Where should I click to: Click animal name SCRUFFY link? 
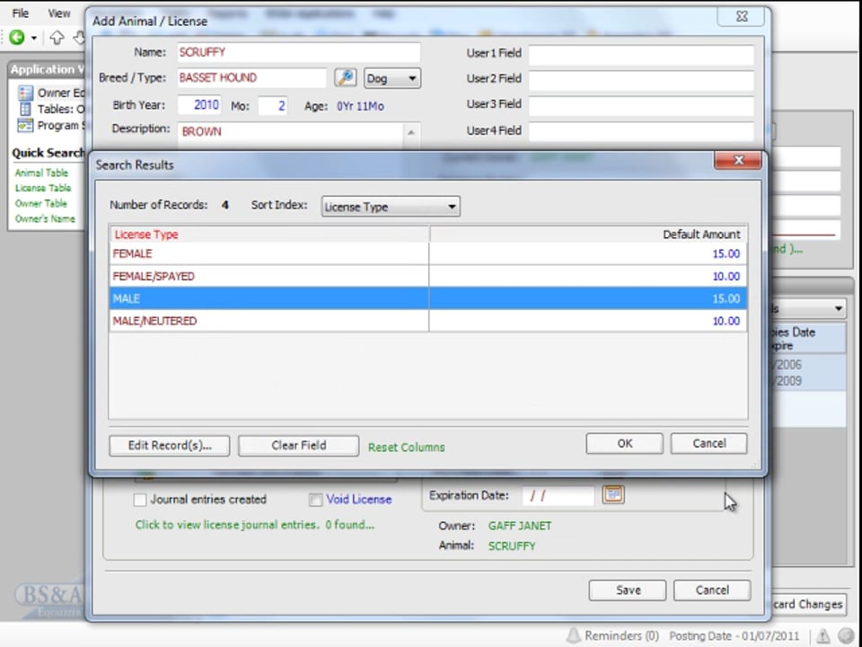point(511,546)
